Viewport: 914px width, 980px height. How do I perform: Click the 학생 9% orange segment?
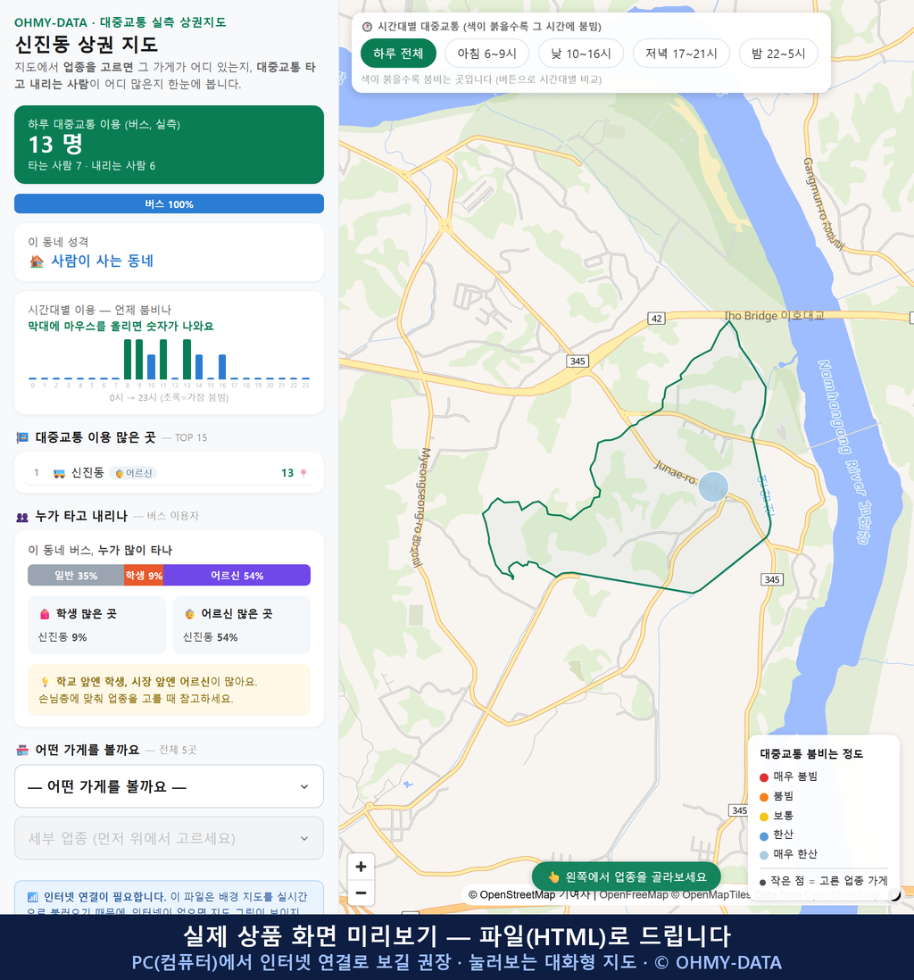[144, 575]
